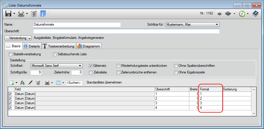The image size is (264, 129).
Task: Click the fx formula field icon
Action: 22,83
